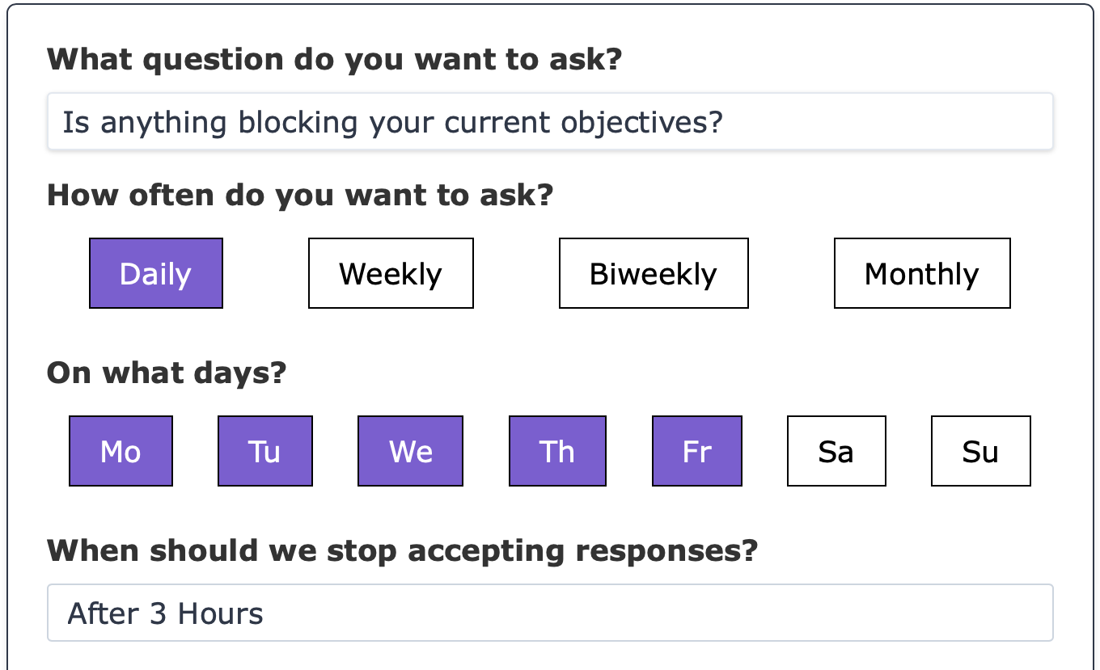This screenshot has height=670, width=1100.
Task: Uncheck the Fr day button
Action: click(x=697, y=451)
